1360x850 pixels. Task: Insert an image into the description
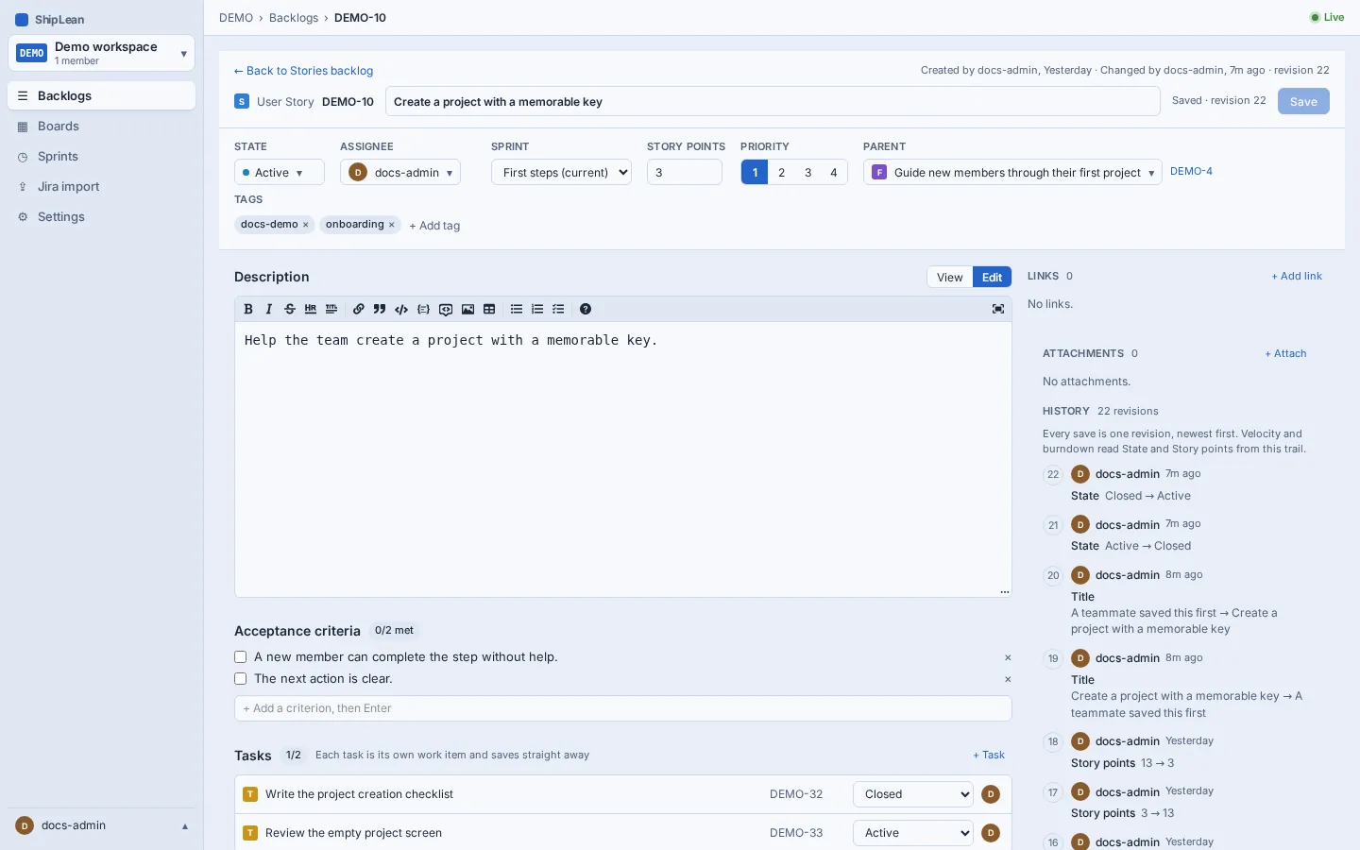tap(467, 309)
